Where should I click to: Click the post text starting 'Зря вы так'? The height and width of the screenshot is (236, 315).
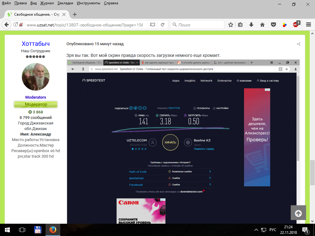tap(143, 55)
